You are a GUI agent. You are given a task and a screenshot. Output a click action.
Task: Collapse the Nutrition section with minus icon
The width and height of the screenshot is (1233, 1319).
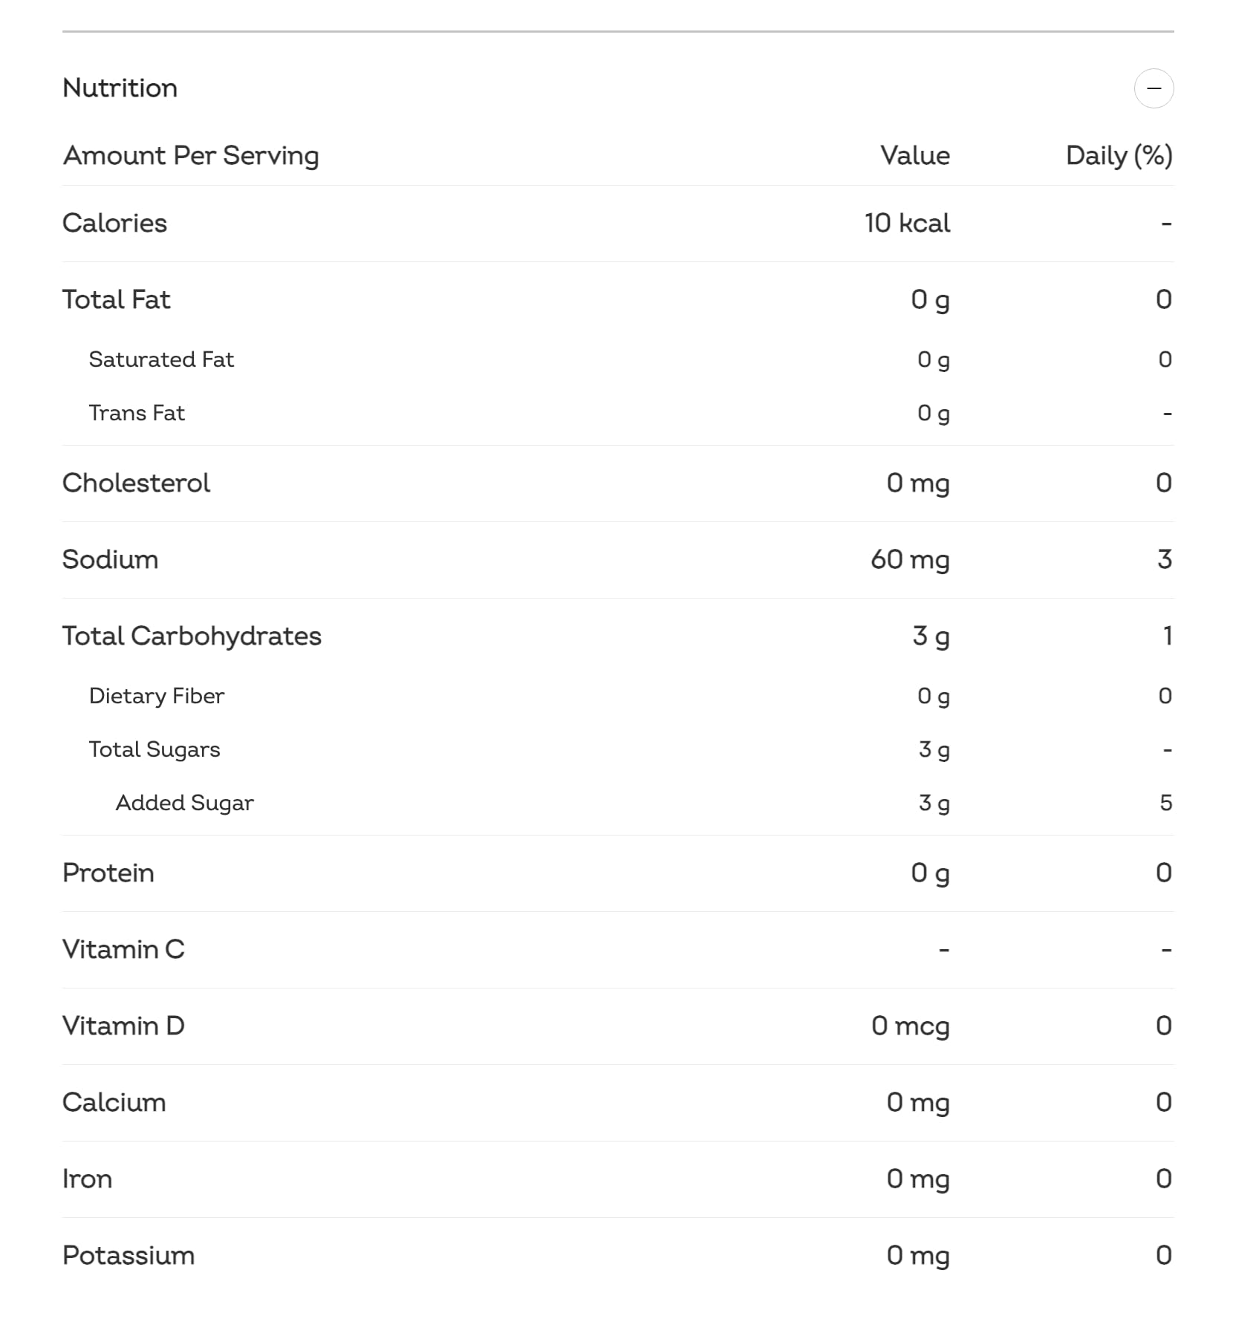[x=1154, y=88]
